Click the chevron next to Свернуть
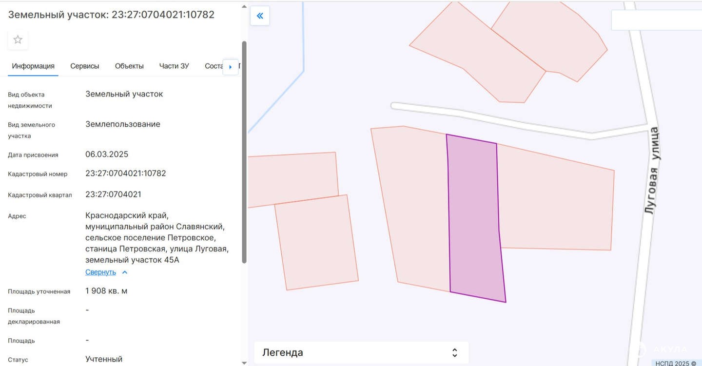The image size is (702, 366). (x=125, y=272)
